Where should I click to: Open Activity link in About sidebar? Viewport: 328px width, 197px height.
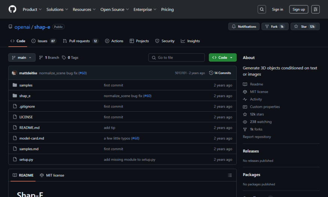pos(252,99)
